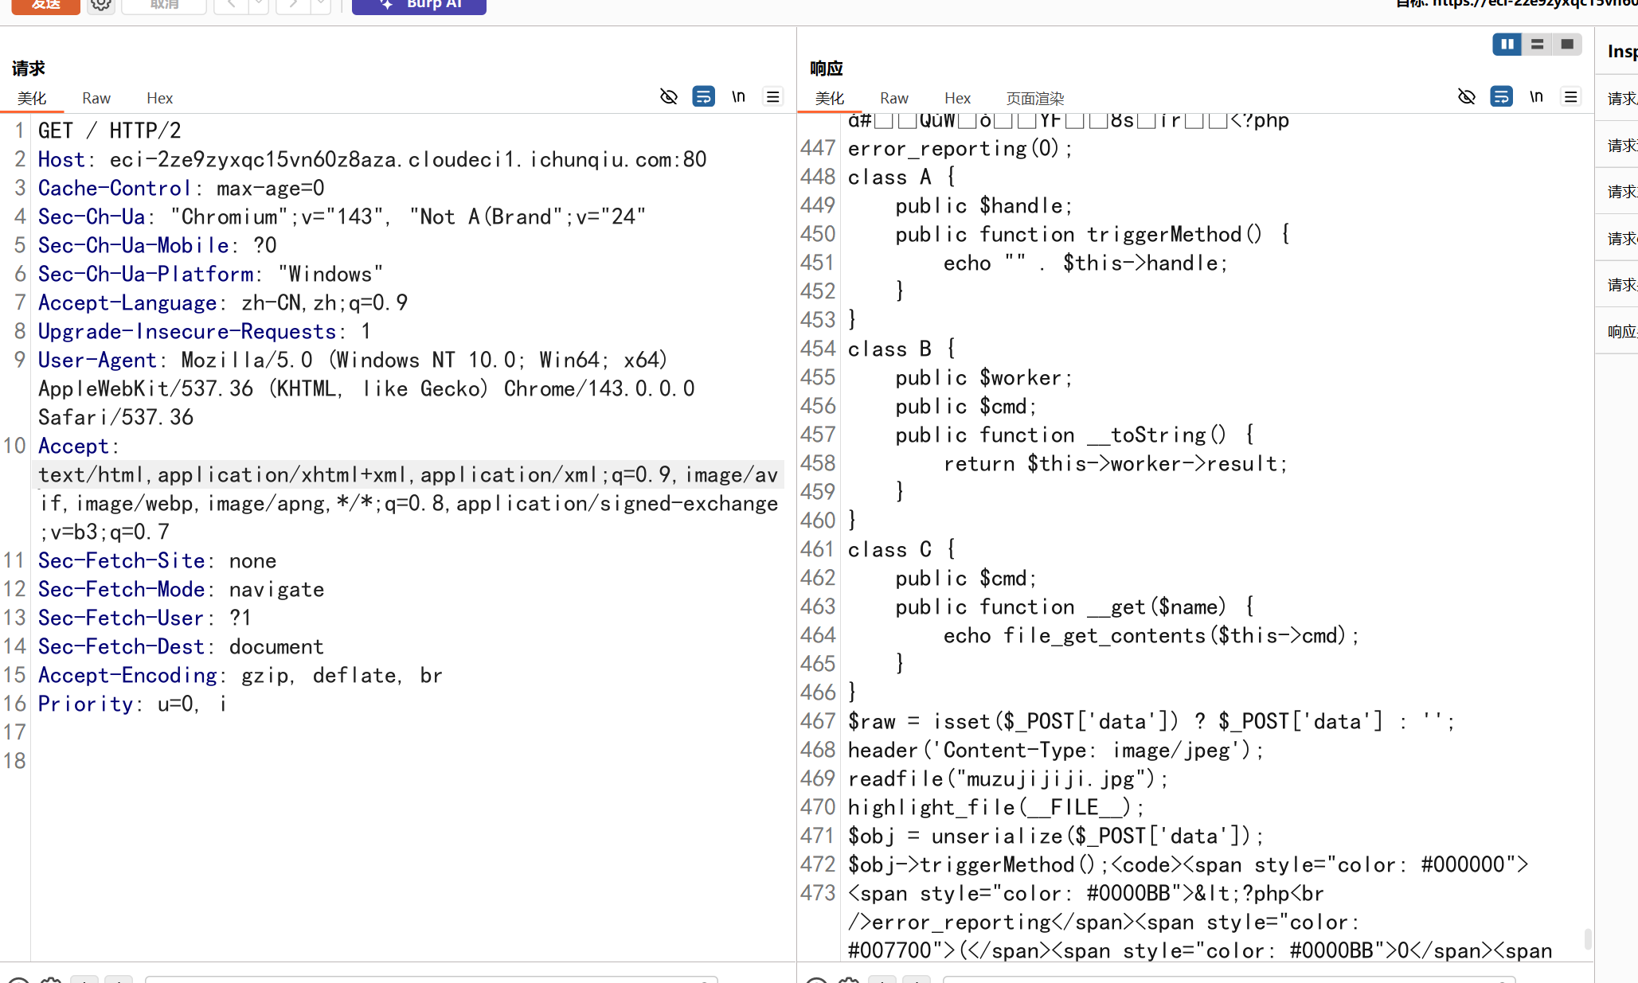The width and height of the screenshot is (1638, 983).
Task: Show newline characters in request editor
Action: pyautogui.click(x=738, y=97)
